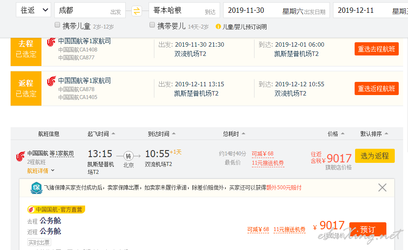
Task: Sort by 总耗时 column
Action: (x=234, y=134)
